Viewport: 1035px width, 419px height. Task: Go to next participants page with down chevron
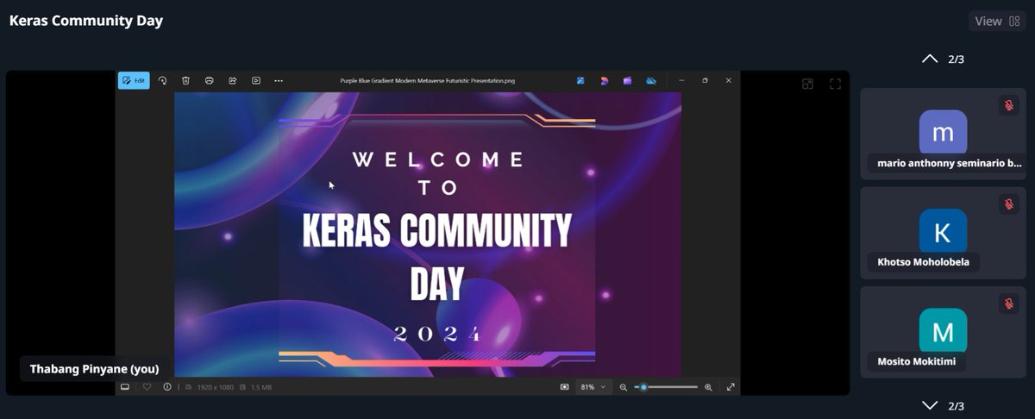929,405
